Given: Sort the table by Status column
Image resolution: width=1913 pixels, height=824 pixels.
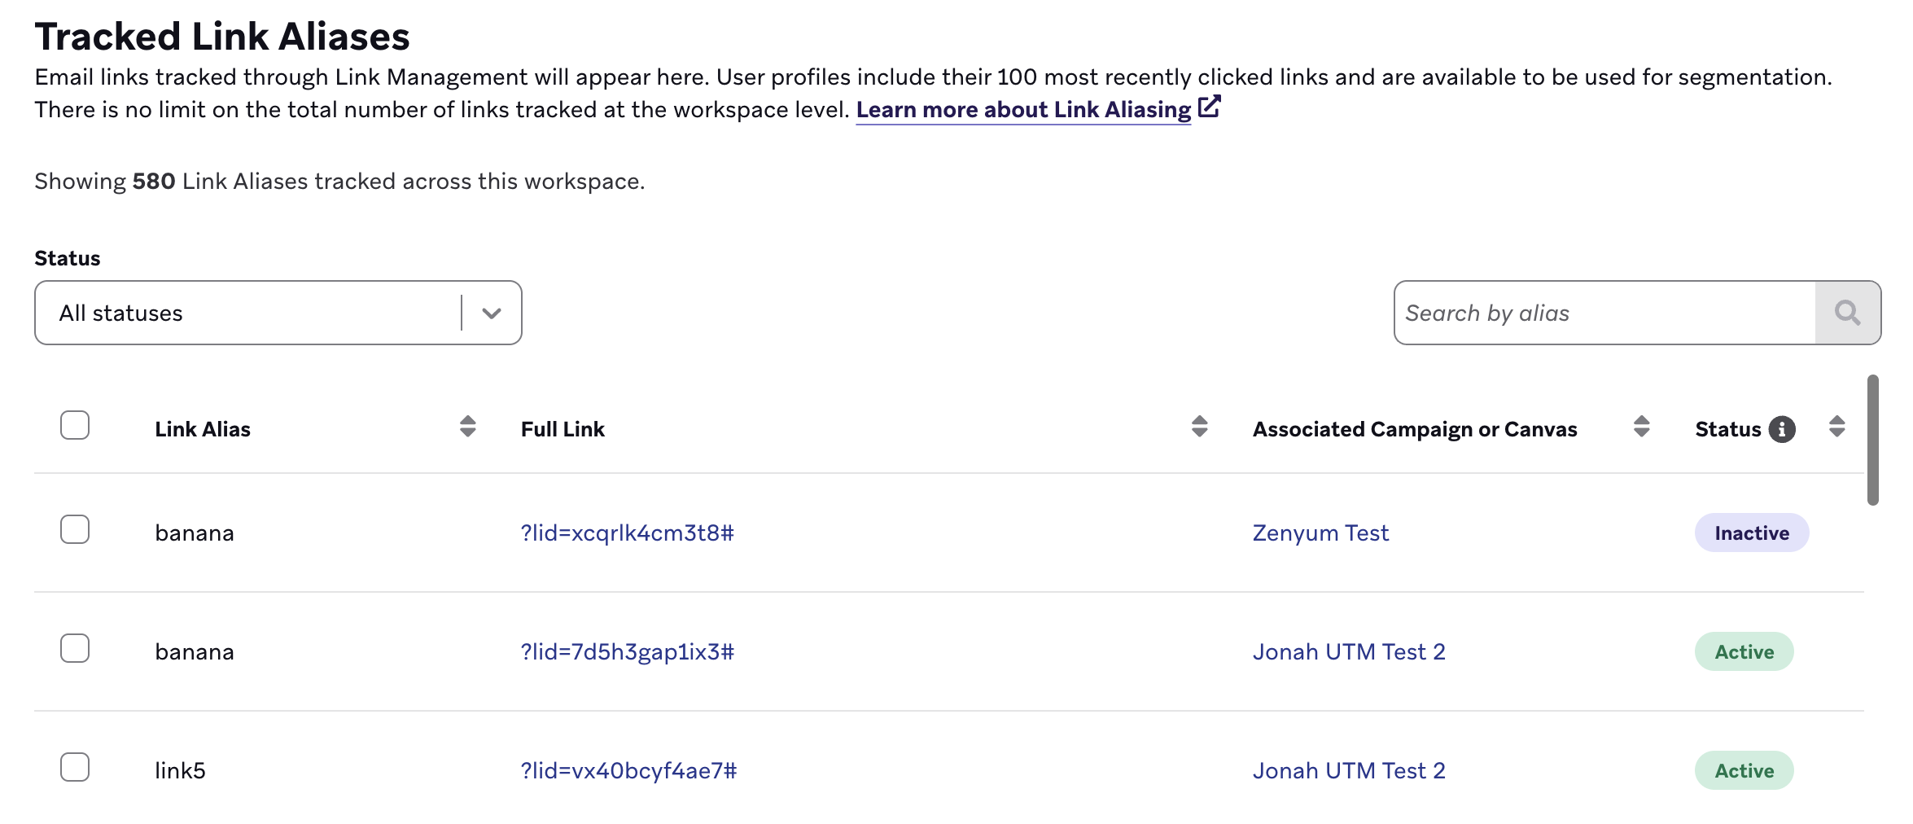Looking at the screenshot, I should 1836,427.
